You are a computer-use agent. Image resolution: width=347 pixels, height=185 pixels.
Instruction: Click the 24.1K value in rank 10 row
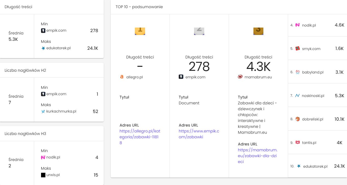pos(339,166)
